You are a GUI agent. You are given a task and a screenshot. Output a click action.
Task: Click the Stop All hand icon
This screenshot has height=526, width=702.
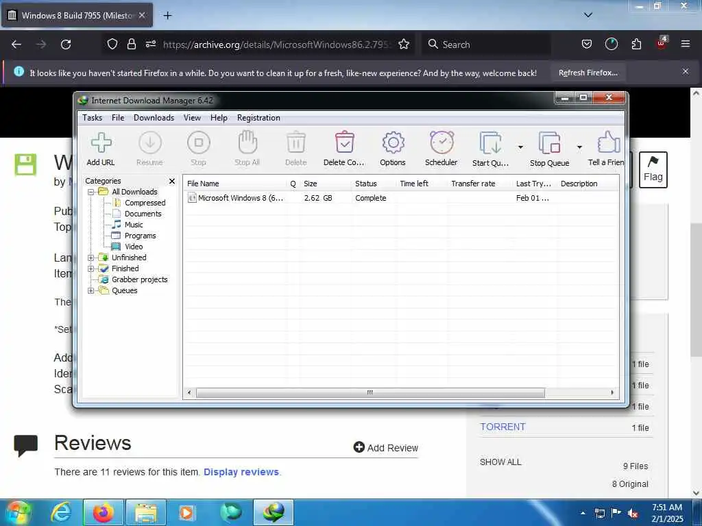click(247, 142)
